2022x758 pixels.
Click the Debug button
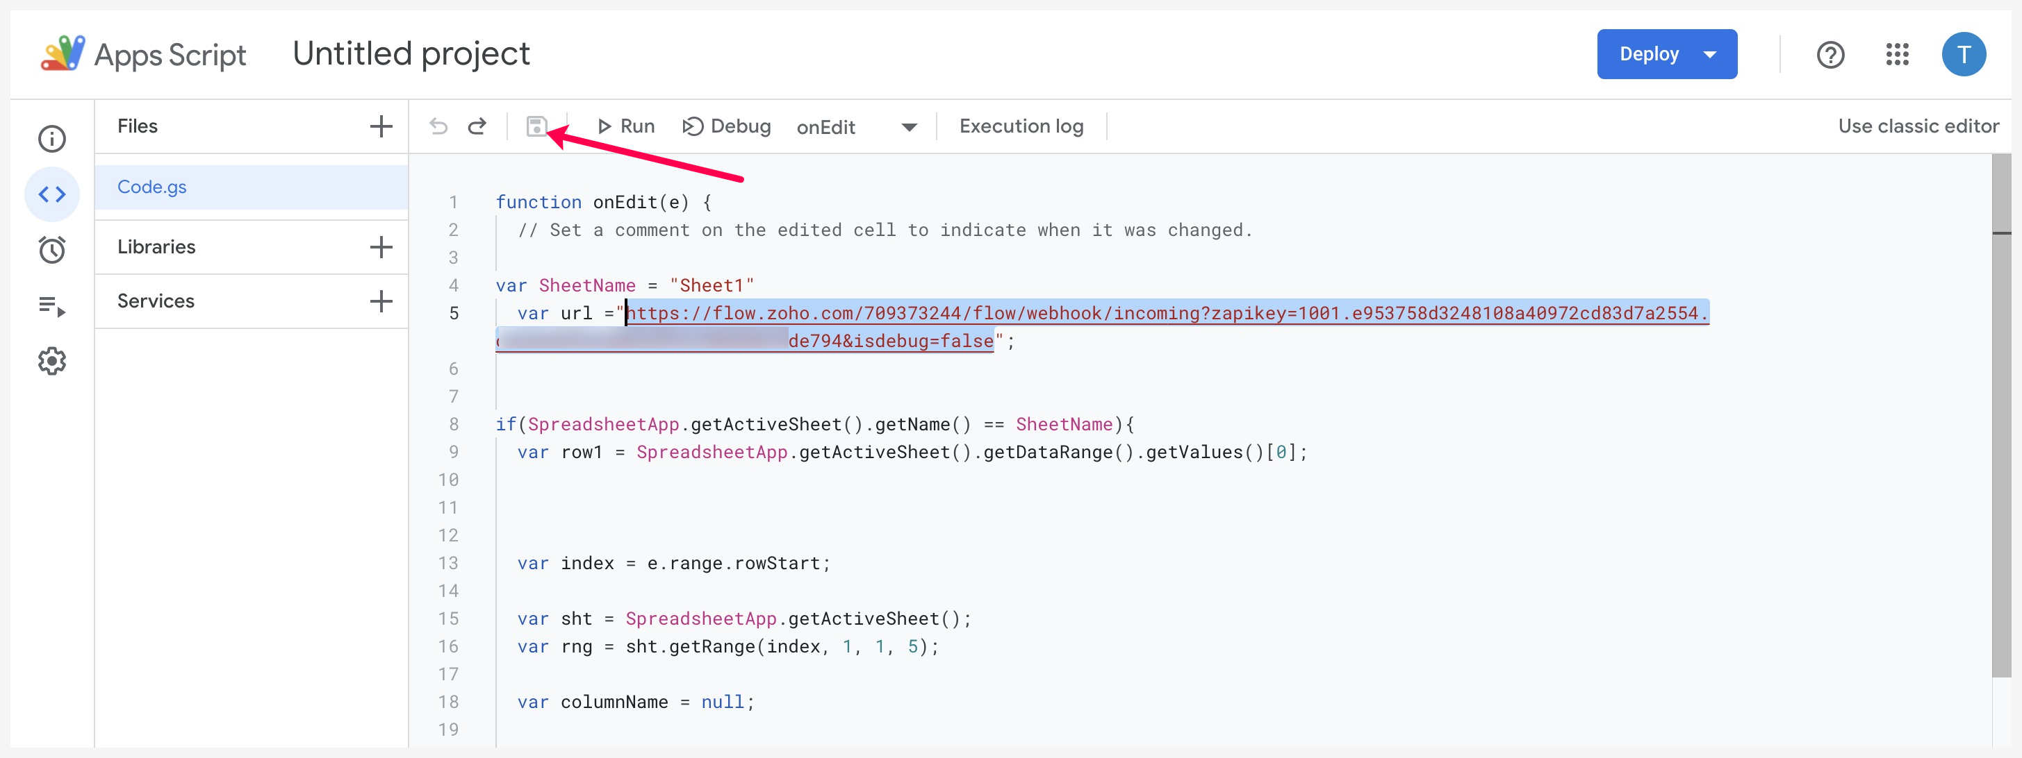(x=726, y=126)
